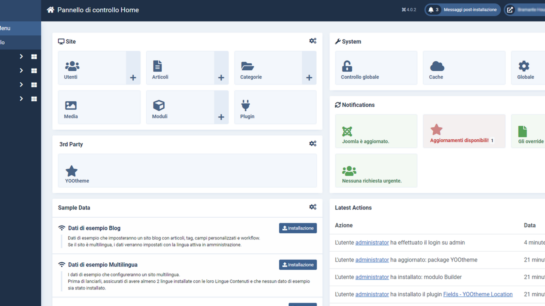Click the Latest Actions heading
This screenshot has width=545, height=306.
click(x=353, y=208)
